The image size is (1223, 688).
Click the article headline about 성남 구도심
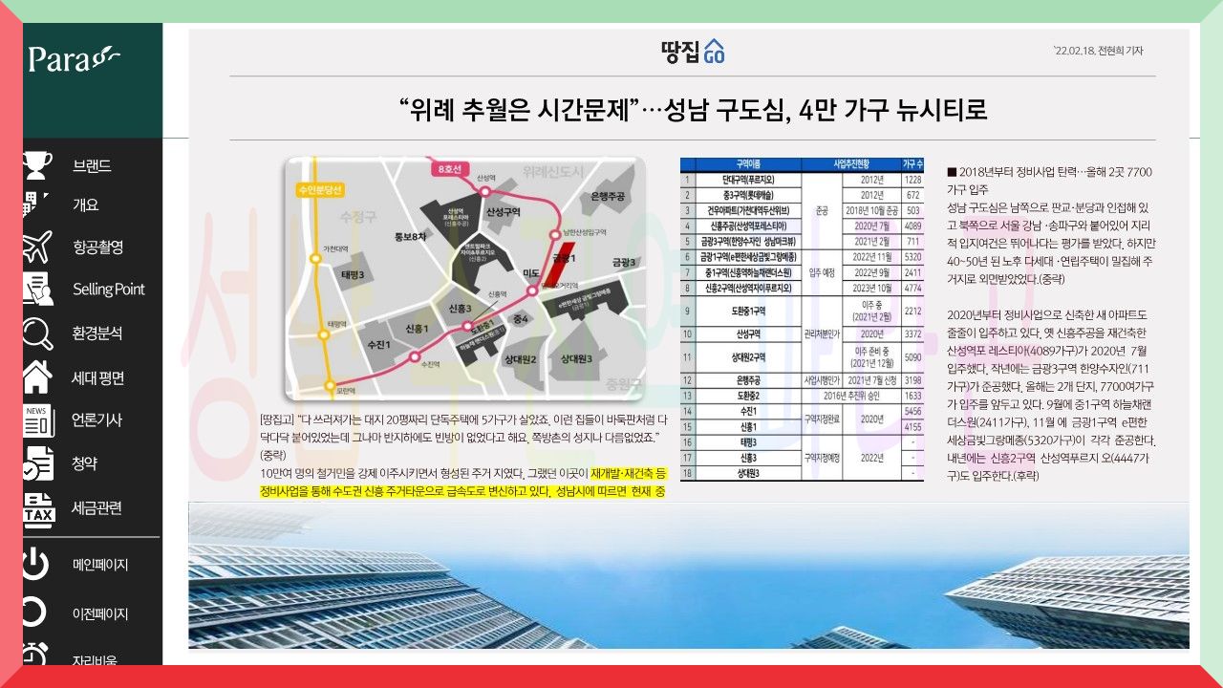pyautogui.click(x=693, y=108)
